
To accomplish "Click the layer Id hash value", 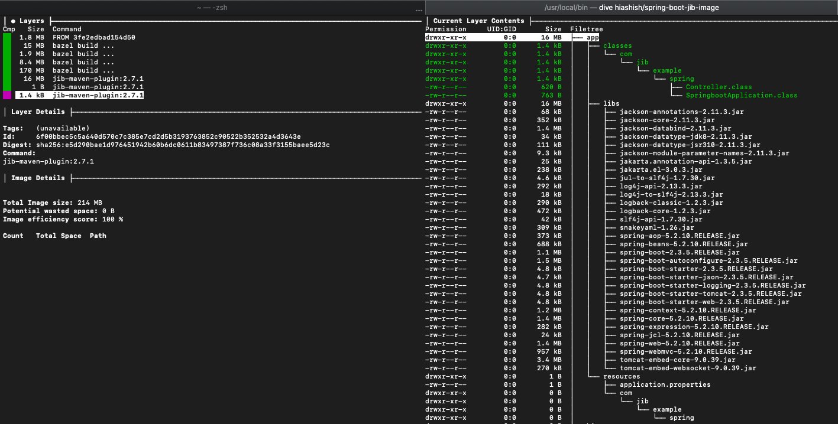I will point(169,136).
